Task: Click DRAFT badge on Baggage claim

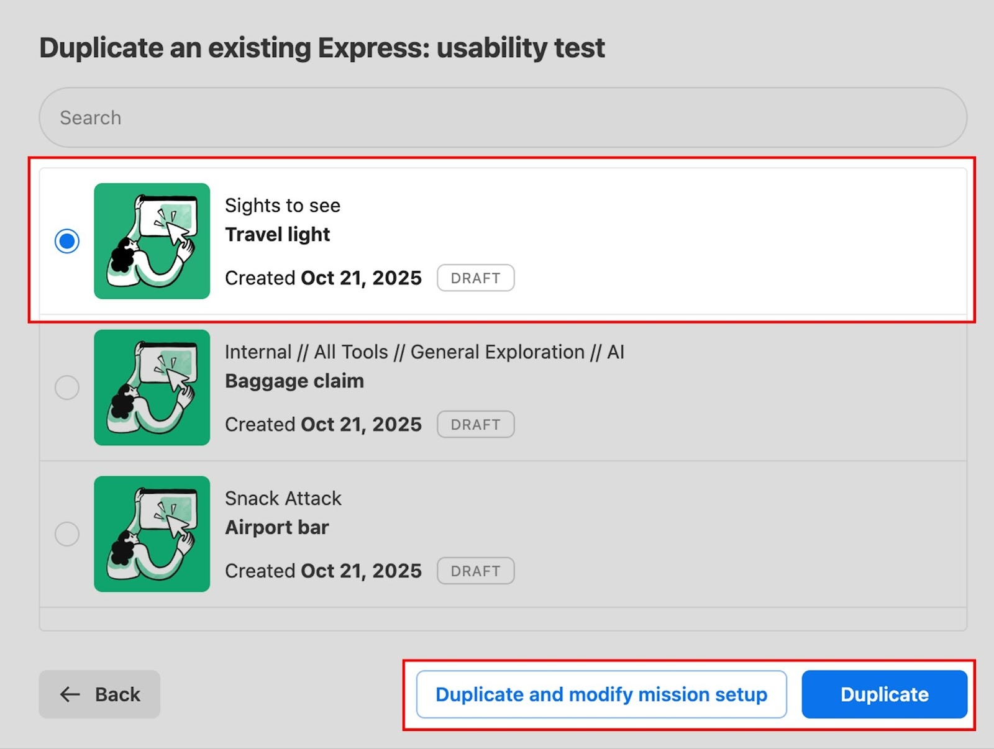Action: pyautogui.click(x=475, y=425)
